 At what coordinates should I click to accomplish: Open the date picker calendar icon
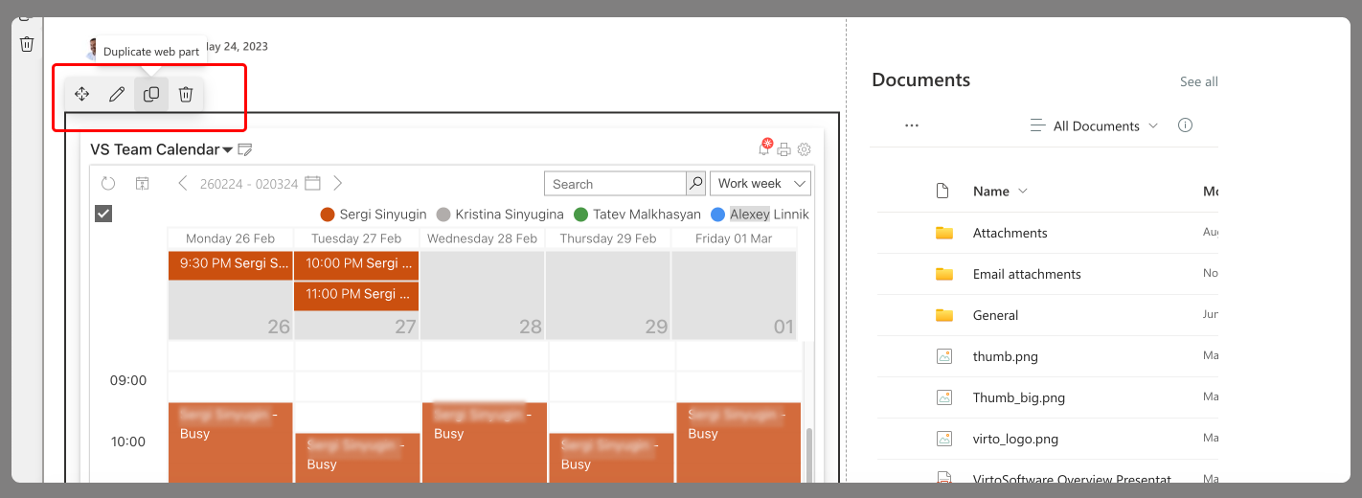click(312, 183)
